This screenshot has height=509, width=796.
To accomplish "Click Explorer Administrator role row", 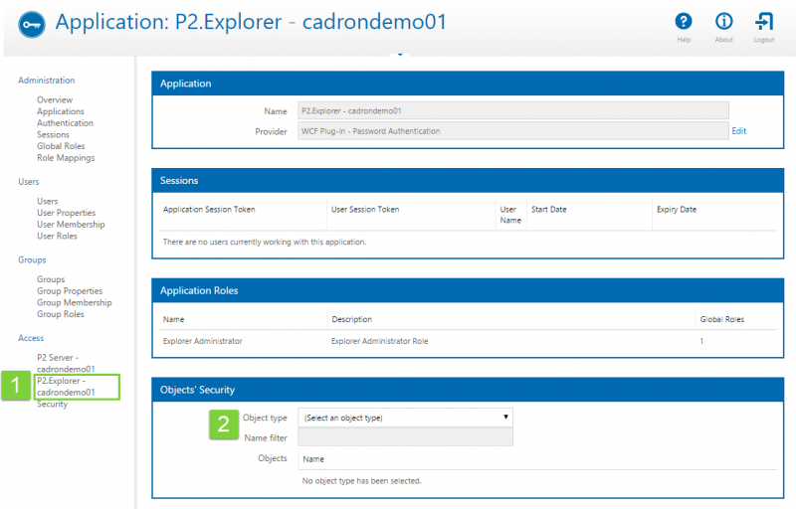I will coord(203,341).
